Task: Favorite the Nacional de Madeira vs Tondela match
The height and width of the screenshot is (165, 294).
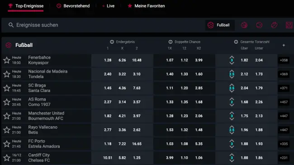Action: point(7,74)
